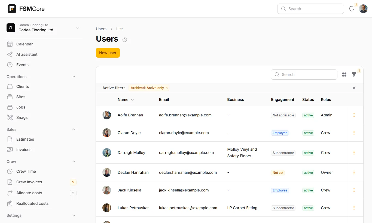Open row actions for Ciaran Doyle

tap(354, 133)
